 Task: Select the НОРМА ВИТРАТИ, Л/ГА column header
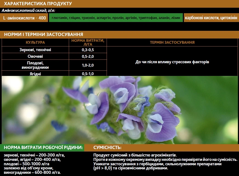point(88,42)
